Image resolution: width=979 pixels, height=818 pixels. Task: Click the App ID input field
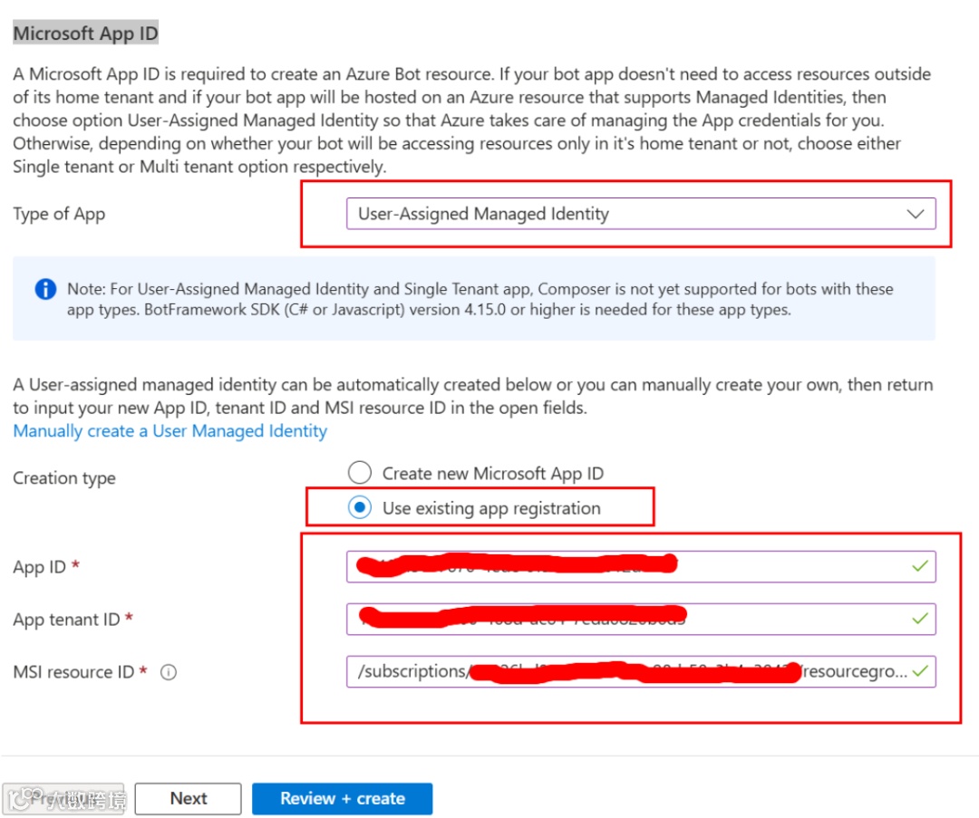coord(641,566)
